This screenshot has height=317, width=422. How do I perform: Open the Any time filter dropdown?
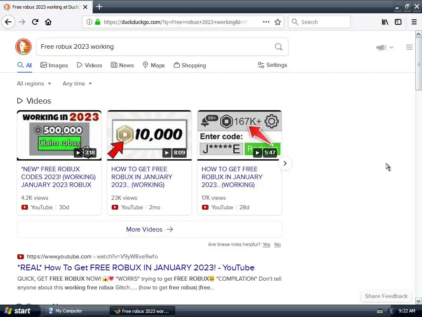[x=77, y=83]
